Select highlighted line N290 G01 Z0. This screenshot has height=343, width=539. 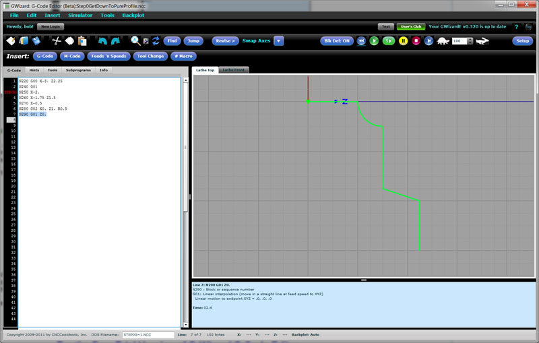point(32,114)
